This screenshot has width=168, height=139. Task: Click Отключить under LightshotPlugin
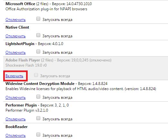coord(15,52)
